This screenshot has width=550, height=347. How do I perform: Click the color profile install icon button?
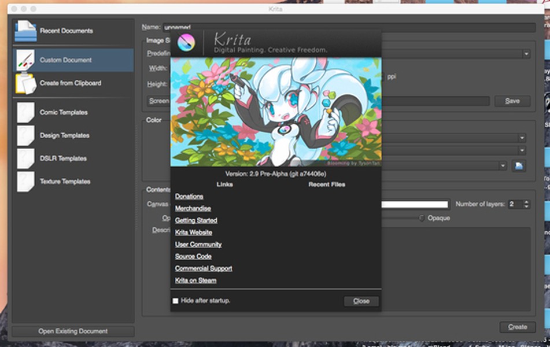coord(519,166)
